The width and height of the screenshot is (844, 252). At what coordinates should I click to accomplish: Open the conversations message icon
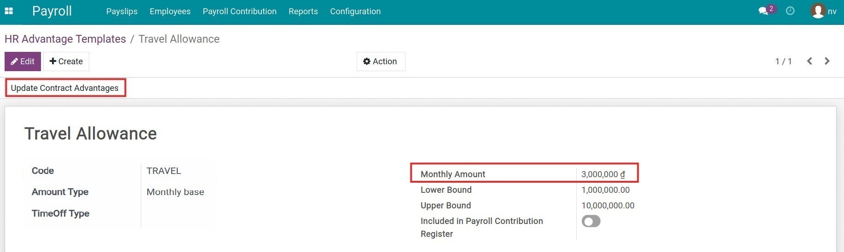tap(763, 11)
